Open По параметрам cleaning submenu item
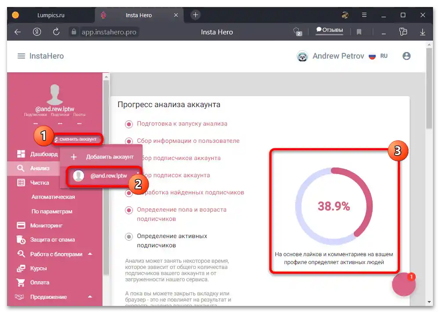440x313 pixels. [52, 212]
